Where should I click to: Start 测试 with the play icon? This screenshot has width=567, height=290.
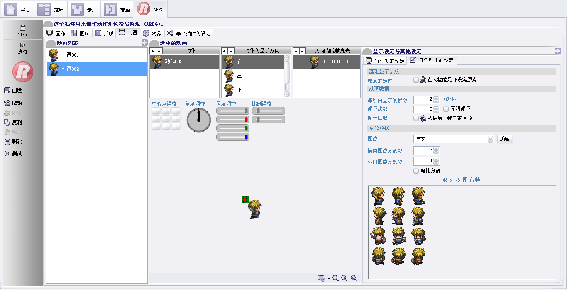point(7,154)
